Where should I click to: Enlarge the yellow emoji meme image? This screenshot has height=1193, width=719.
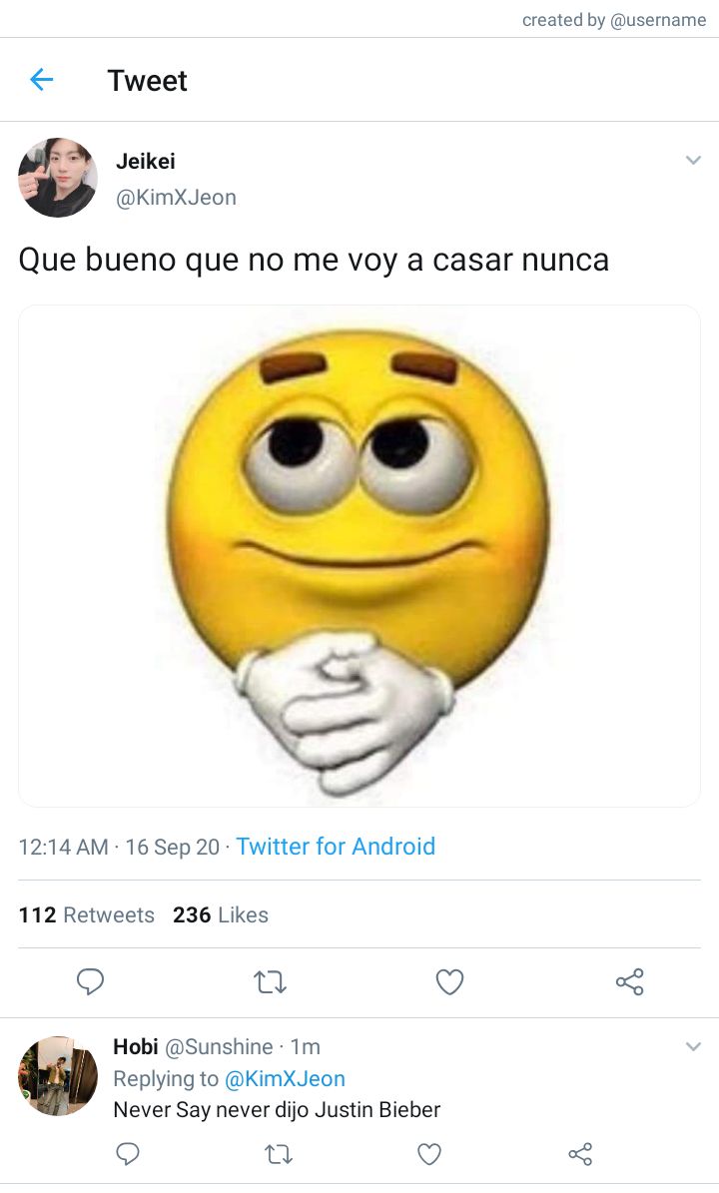[x=359, y=556]
